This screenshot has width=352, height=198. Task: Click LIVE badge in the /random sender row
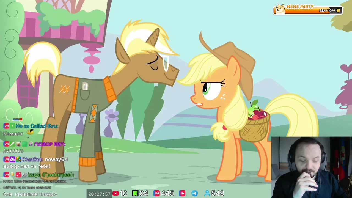coord(6,144)
